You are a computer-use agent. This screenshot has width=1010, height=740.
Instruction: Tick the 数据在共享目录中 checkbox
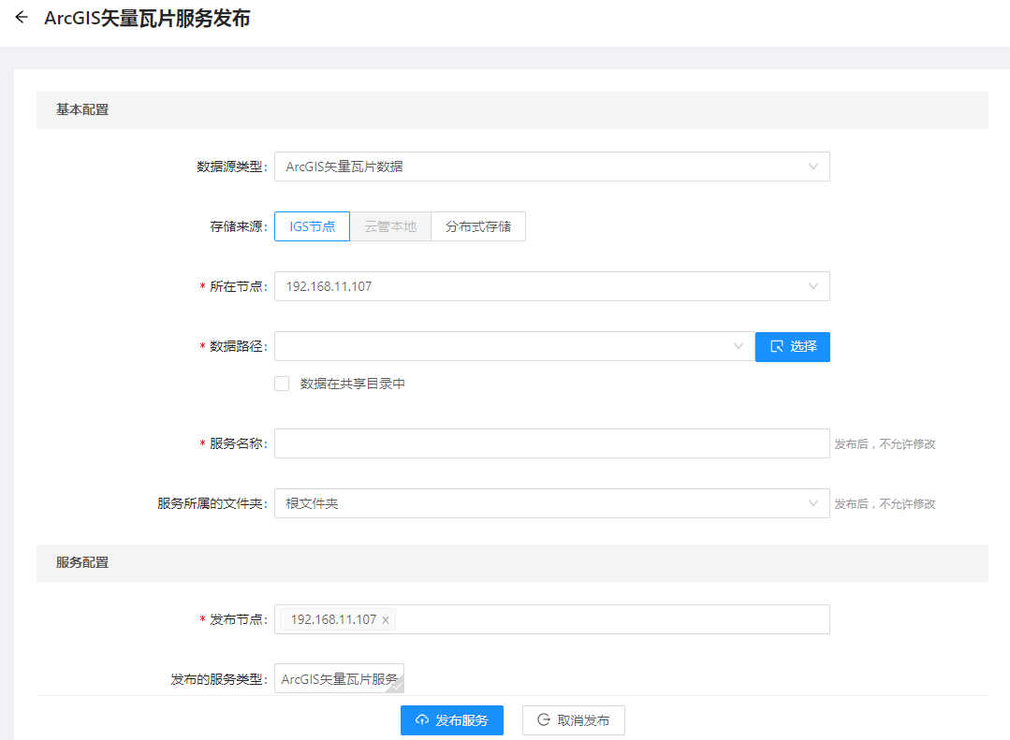(x=282, y=384)
